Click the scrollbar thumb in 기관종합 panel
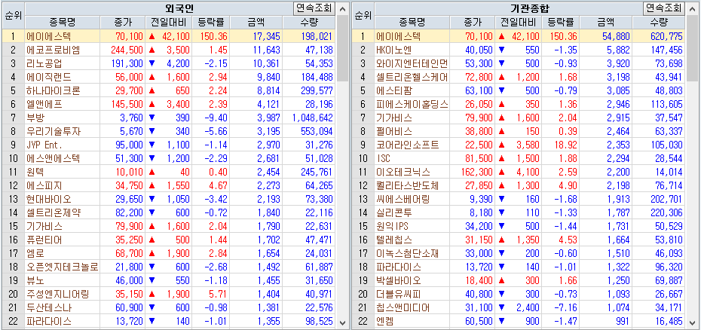The image size is (701, 330). [692, 48]
